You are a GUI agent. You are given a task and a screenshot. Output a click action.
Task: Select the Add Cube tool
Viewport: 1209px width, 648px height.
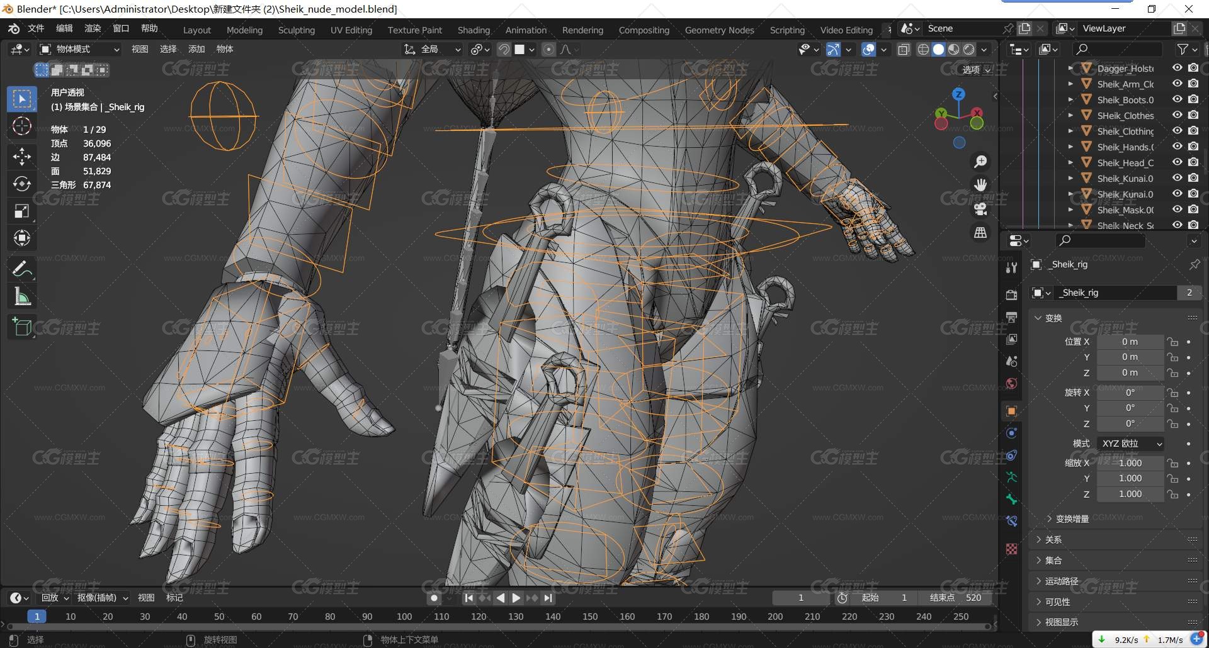point(22,327)
